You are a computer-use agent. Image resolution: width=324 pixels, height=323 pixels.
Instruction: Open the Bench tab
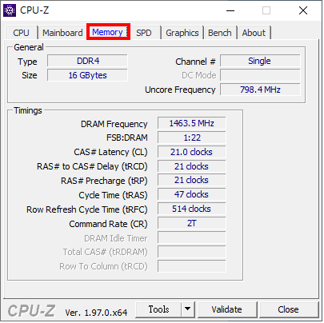coord(220,33)
